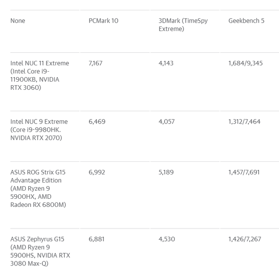The width and height of the screenshot is (279, 270).
Task: Click Geekbench result 1,312/7,464
Action: pyautogui.click(x=244, y=121)
